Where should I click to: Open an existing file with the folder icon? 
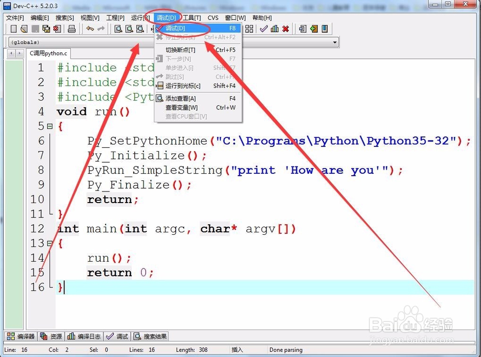click(x=23, y=29)
